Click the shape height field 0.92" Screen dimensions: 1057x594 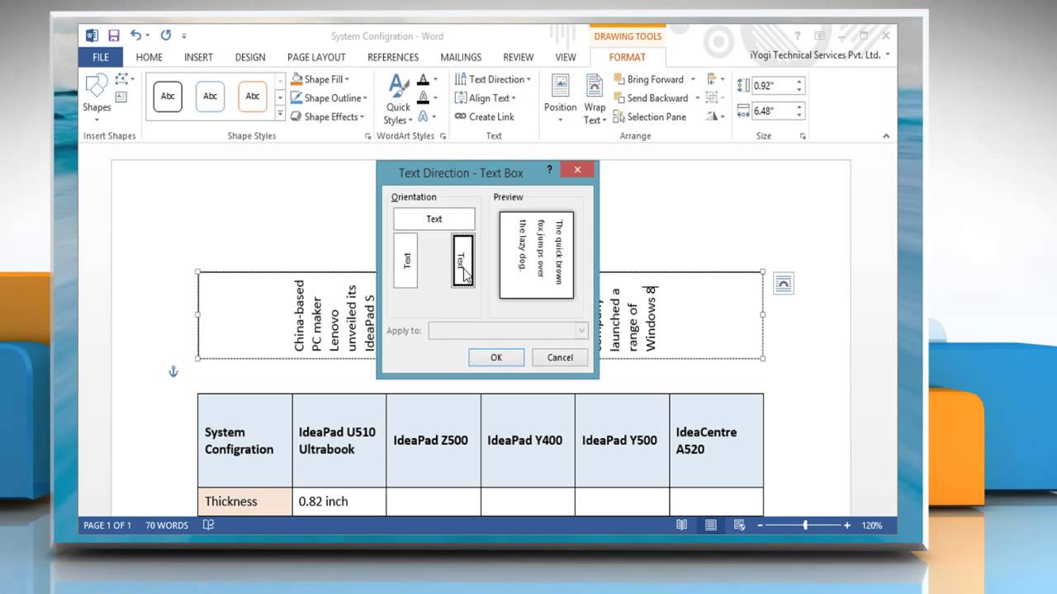coord(771,85)
